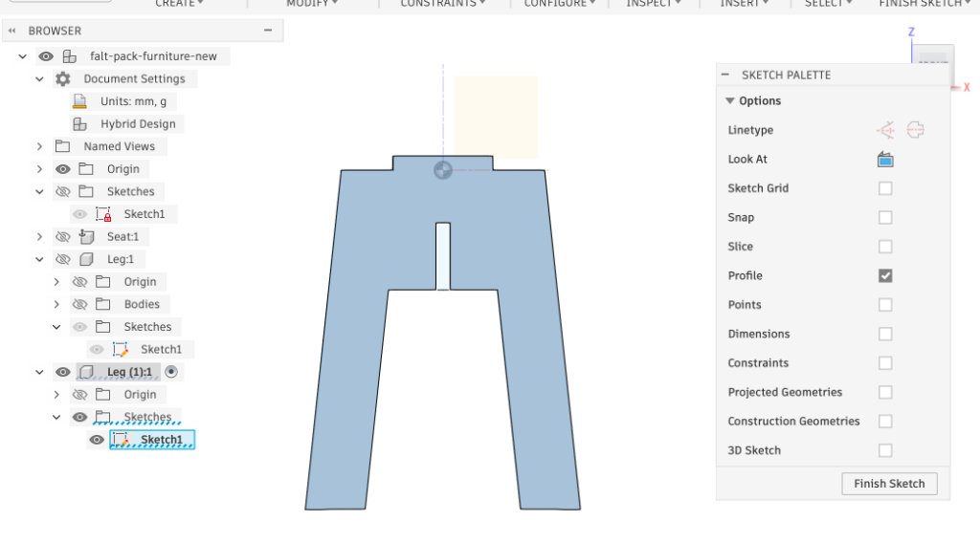Click the Bodies folder icon
980x543 pixels.
[102, 304]
